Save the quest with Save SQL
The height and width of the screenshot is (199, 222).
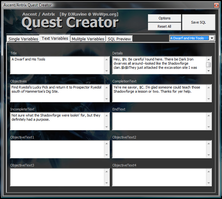click(x=199, y=22)
